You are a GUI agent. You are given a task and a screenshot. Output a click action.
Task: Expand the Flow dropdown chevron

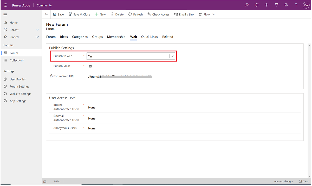pyautogui.click(x=214, y=14)
